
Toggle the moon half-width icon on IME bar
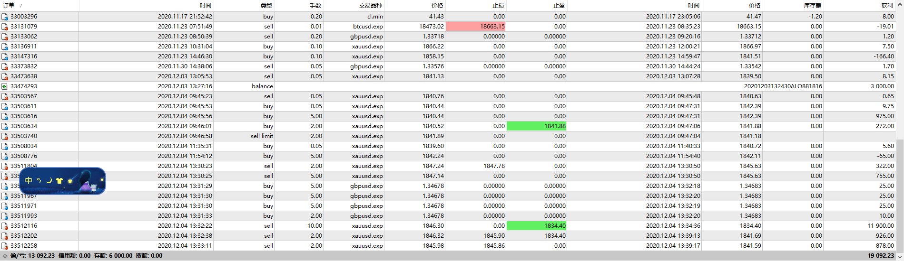[49, 180]
